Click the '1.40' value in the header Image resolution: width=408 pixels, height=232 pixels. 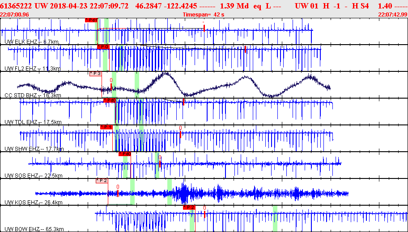pos(385,6)
